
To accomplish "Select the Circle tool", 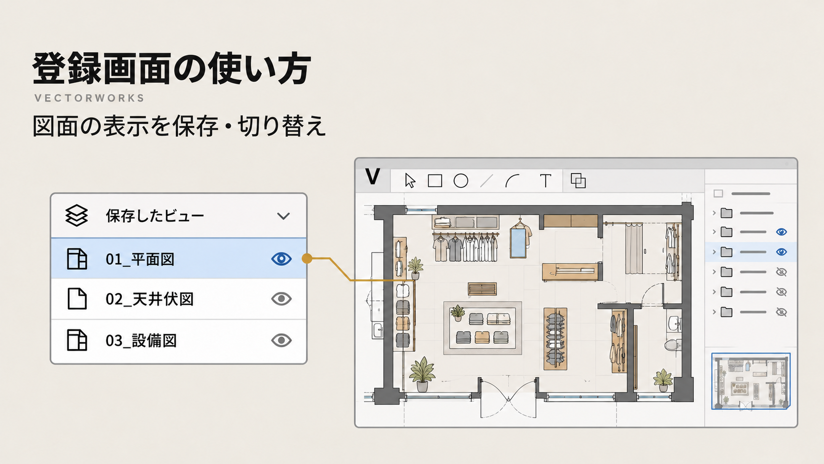I will click(x=461, y=181).
